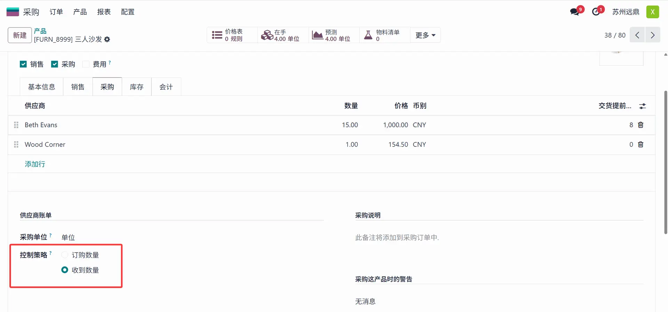Enable the 费用 checkbox
The image size is (668, 312).
point(86,64)
